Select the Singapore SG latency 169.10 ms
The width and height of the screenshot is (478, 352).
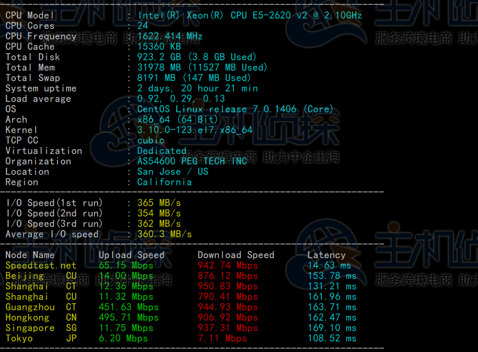332,328
